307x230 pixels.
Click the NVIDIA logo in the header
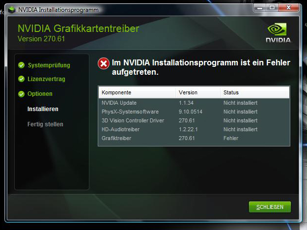click(x=279, y=33)
